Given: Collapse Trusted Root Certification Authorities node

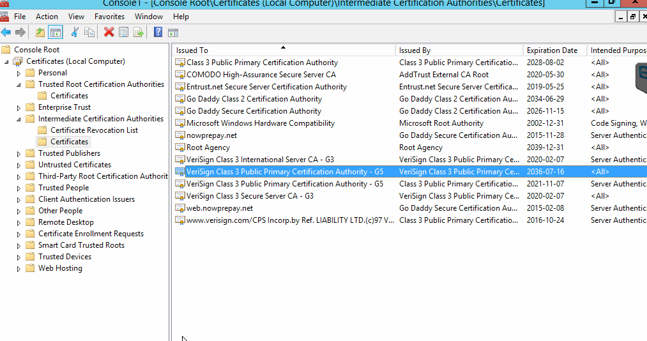Looking at the screenshot, I should [x=19, y=84].
